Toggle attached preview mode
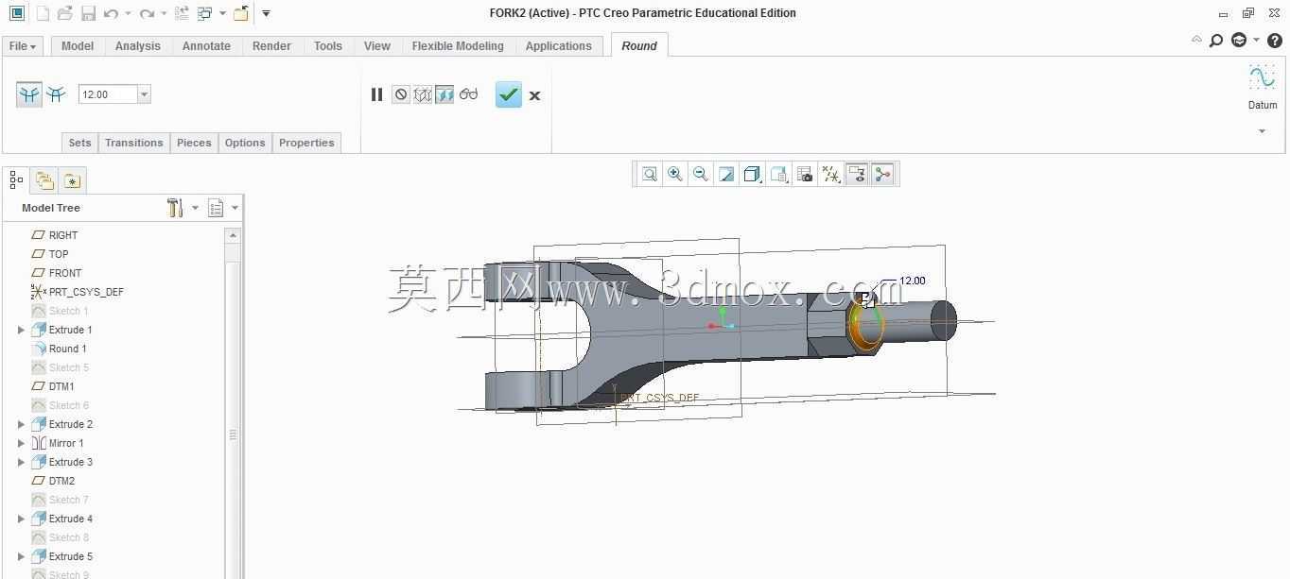Image resolution: width=1290 pixels, height=579 pixels. pos(445,94)
